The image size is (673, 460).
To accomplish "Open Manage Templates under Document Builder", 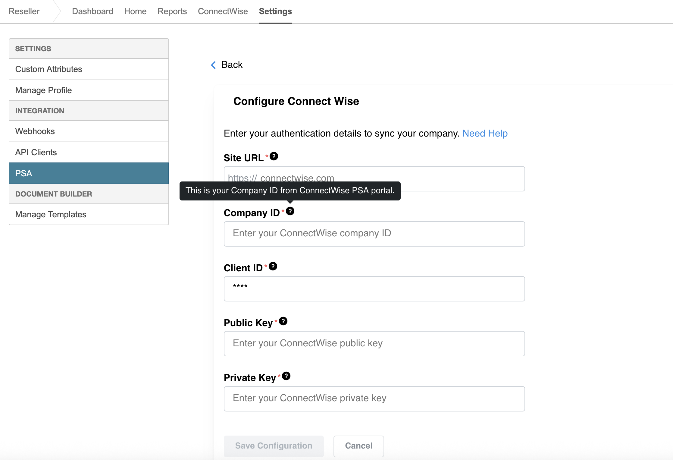I will point(89,214).
